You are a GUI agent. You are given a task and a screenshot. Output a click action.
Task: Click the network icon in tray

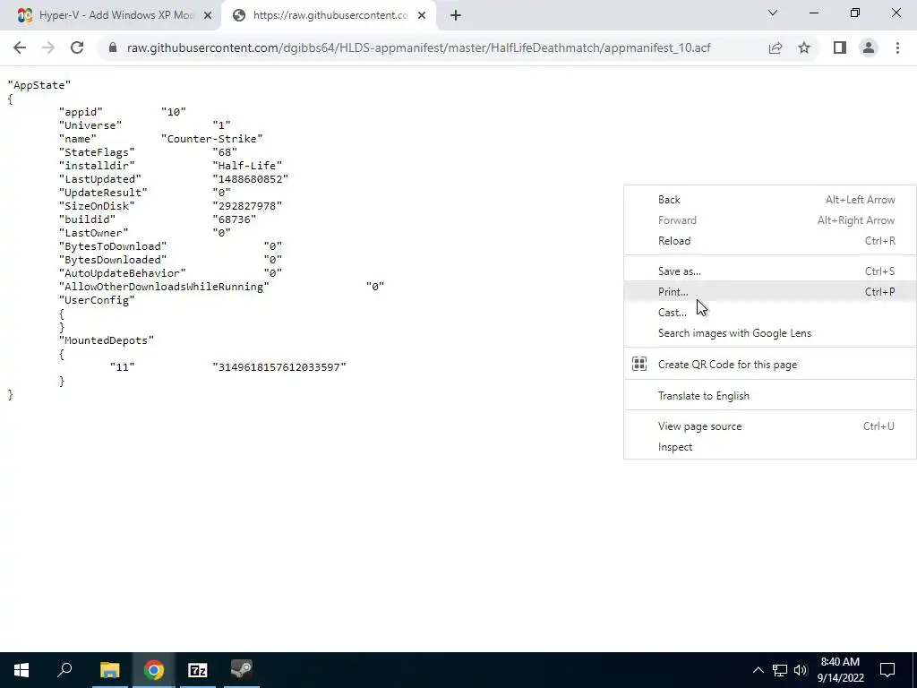(780, 670)
